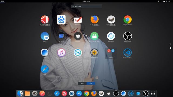Open the App Store icon in dock
173x97 pixels.
79,93
